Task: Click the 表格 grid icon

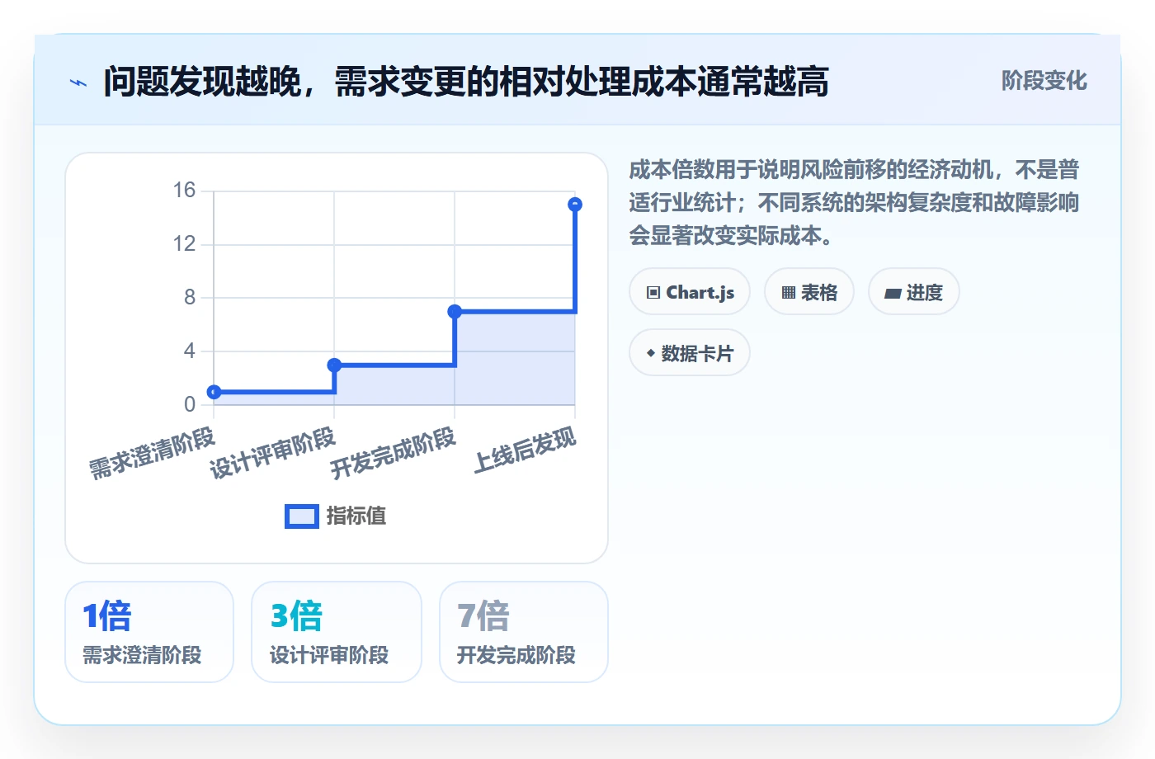Action: click(x=789, y=293)
